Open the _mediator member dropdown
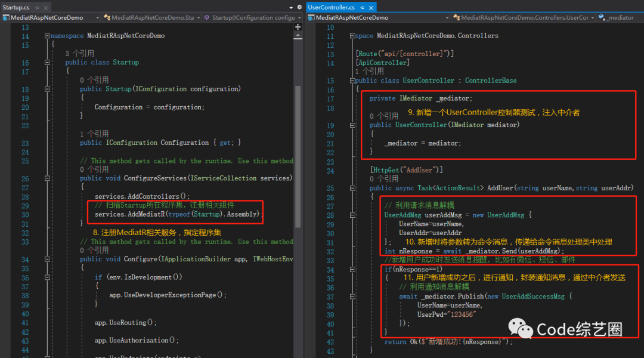This screenshot has height=358, width=644. tap(620, 18)
